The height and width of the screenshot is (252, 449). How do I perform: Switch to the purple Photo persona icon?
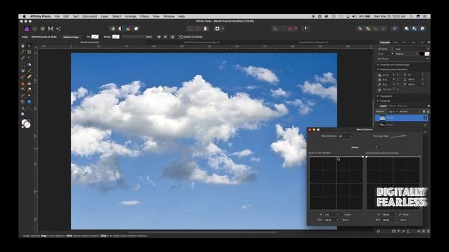[x=27, y=29]
